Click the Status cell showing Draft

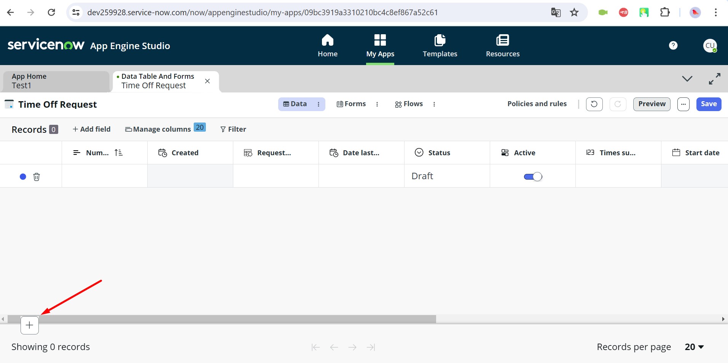447,176
